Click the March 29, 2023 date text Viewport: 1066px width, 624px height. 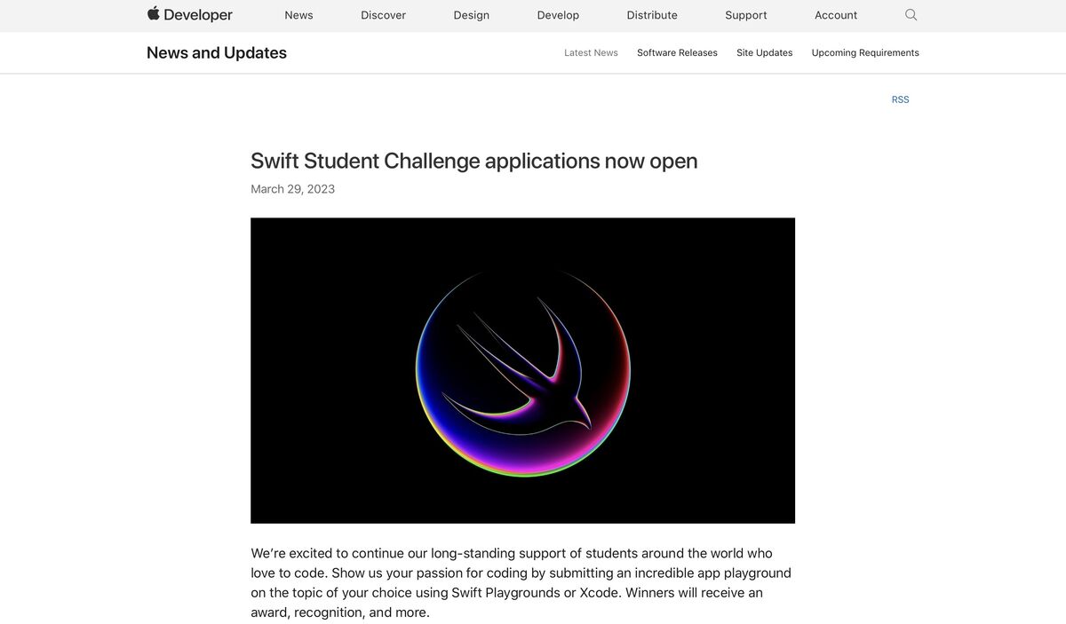coord(292,189)
